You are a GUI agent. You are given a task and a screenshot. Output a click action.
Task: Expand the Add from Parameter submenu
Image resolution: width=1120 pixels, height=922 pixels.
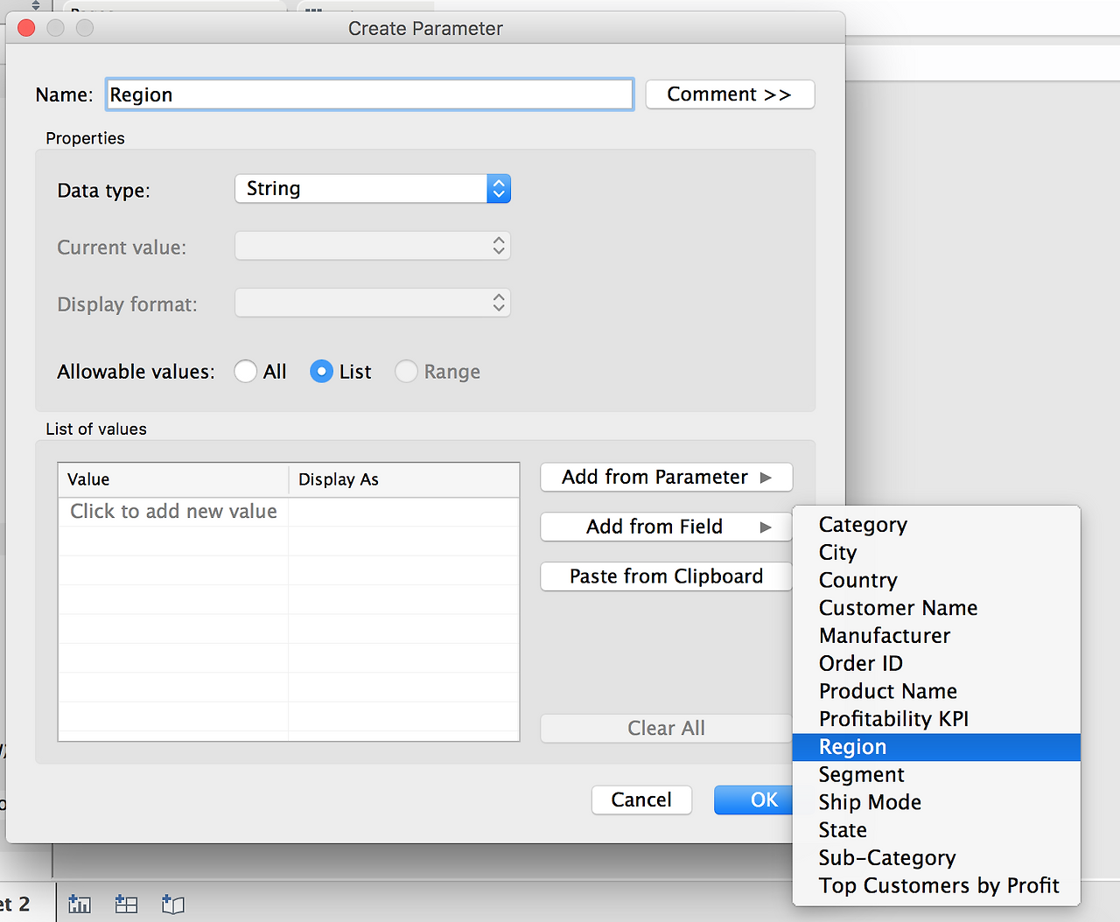pos(667,477)
